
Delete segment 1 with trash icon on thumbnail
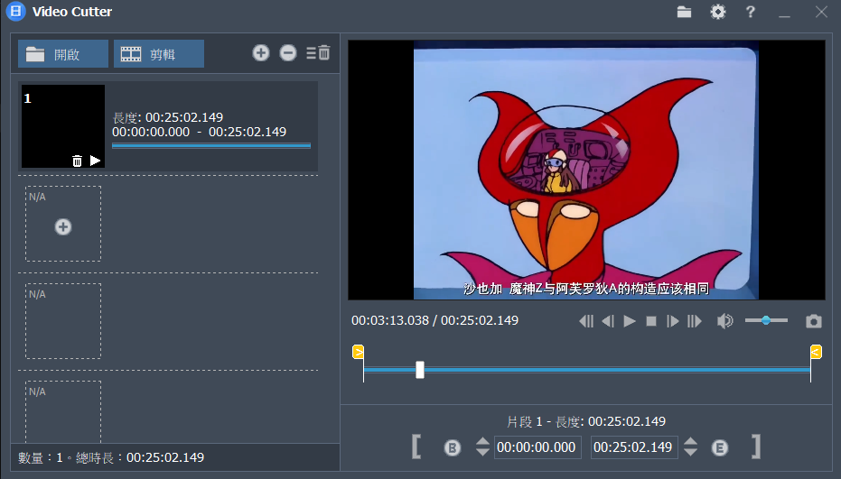[x=78, y=161]
